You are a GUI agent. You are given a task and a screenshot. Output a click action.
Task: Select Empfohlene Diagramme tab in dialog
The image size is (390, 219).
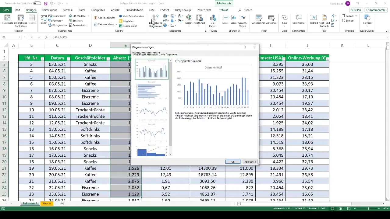[146, 54]
